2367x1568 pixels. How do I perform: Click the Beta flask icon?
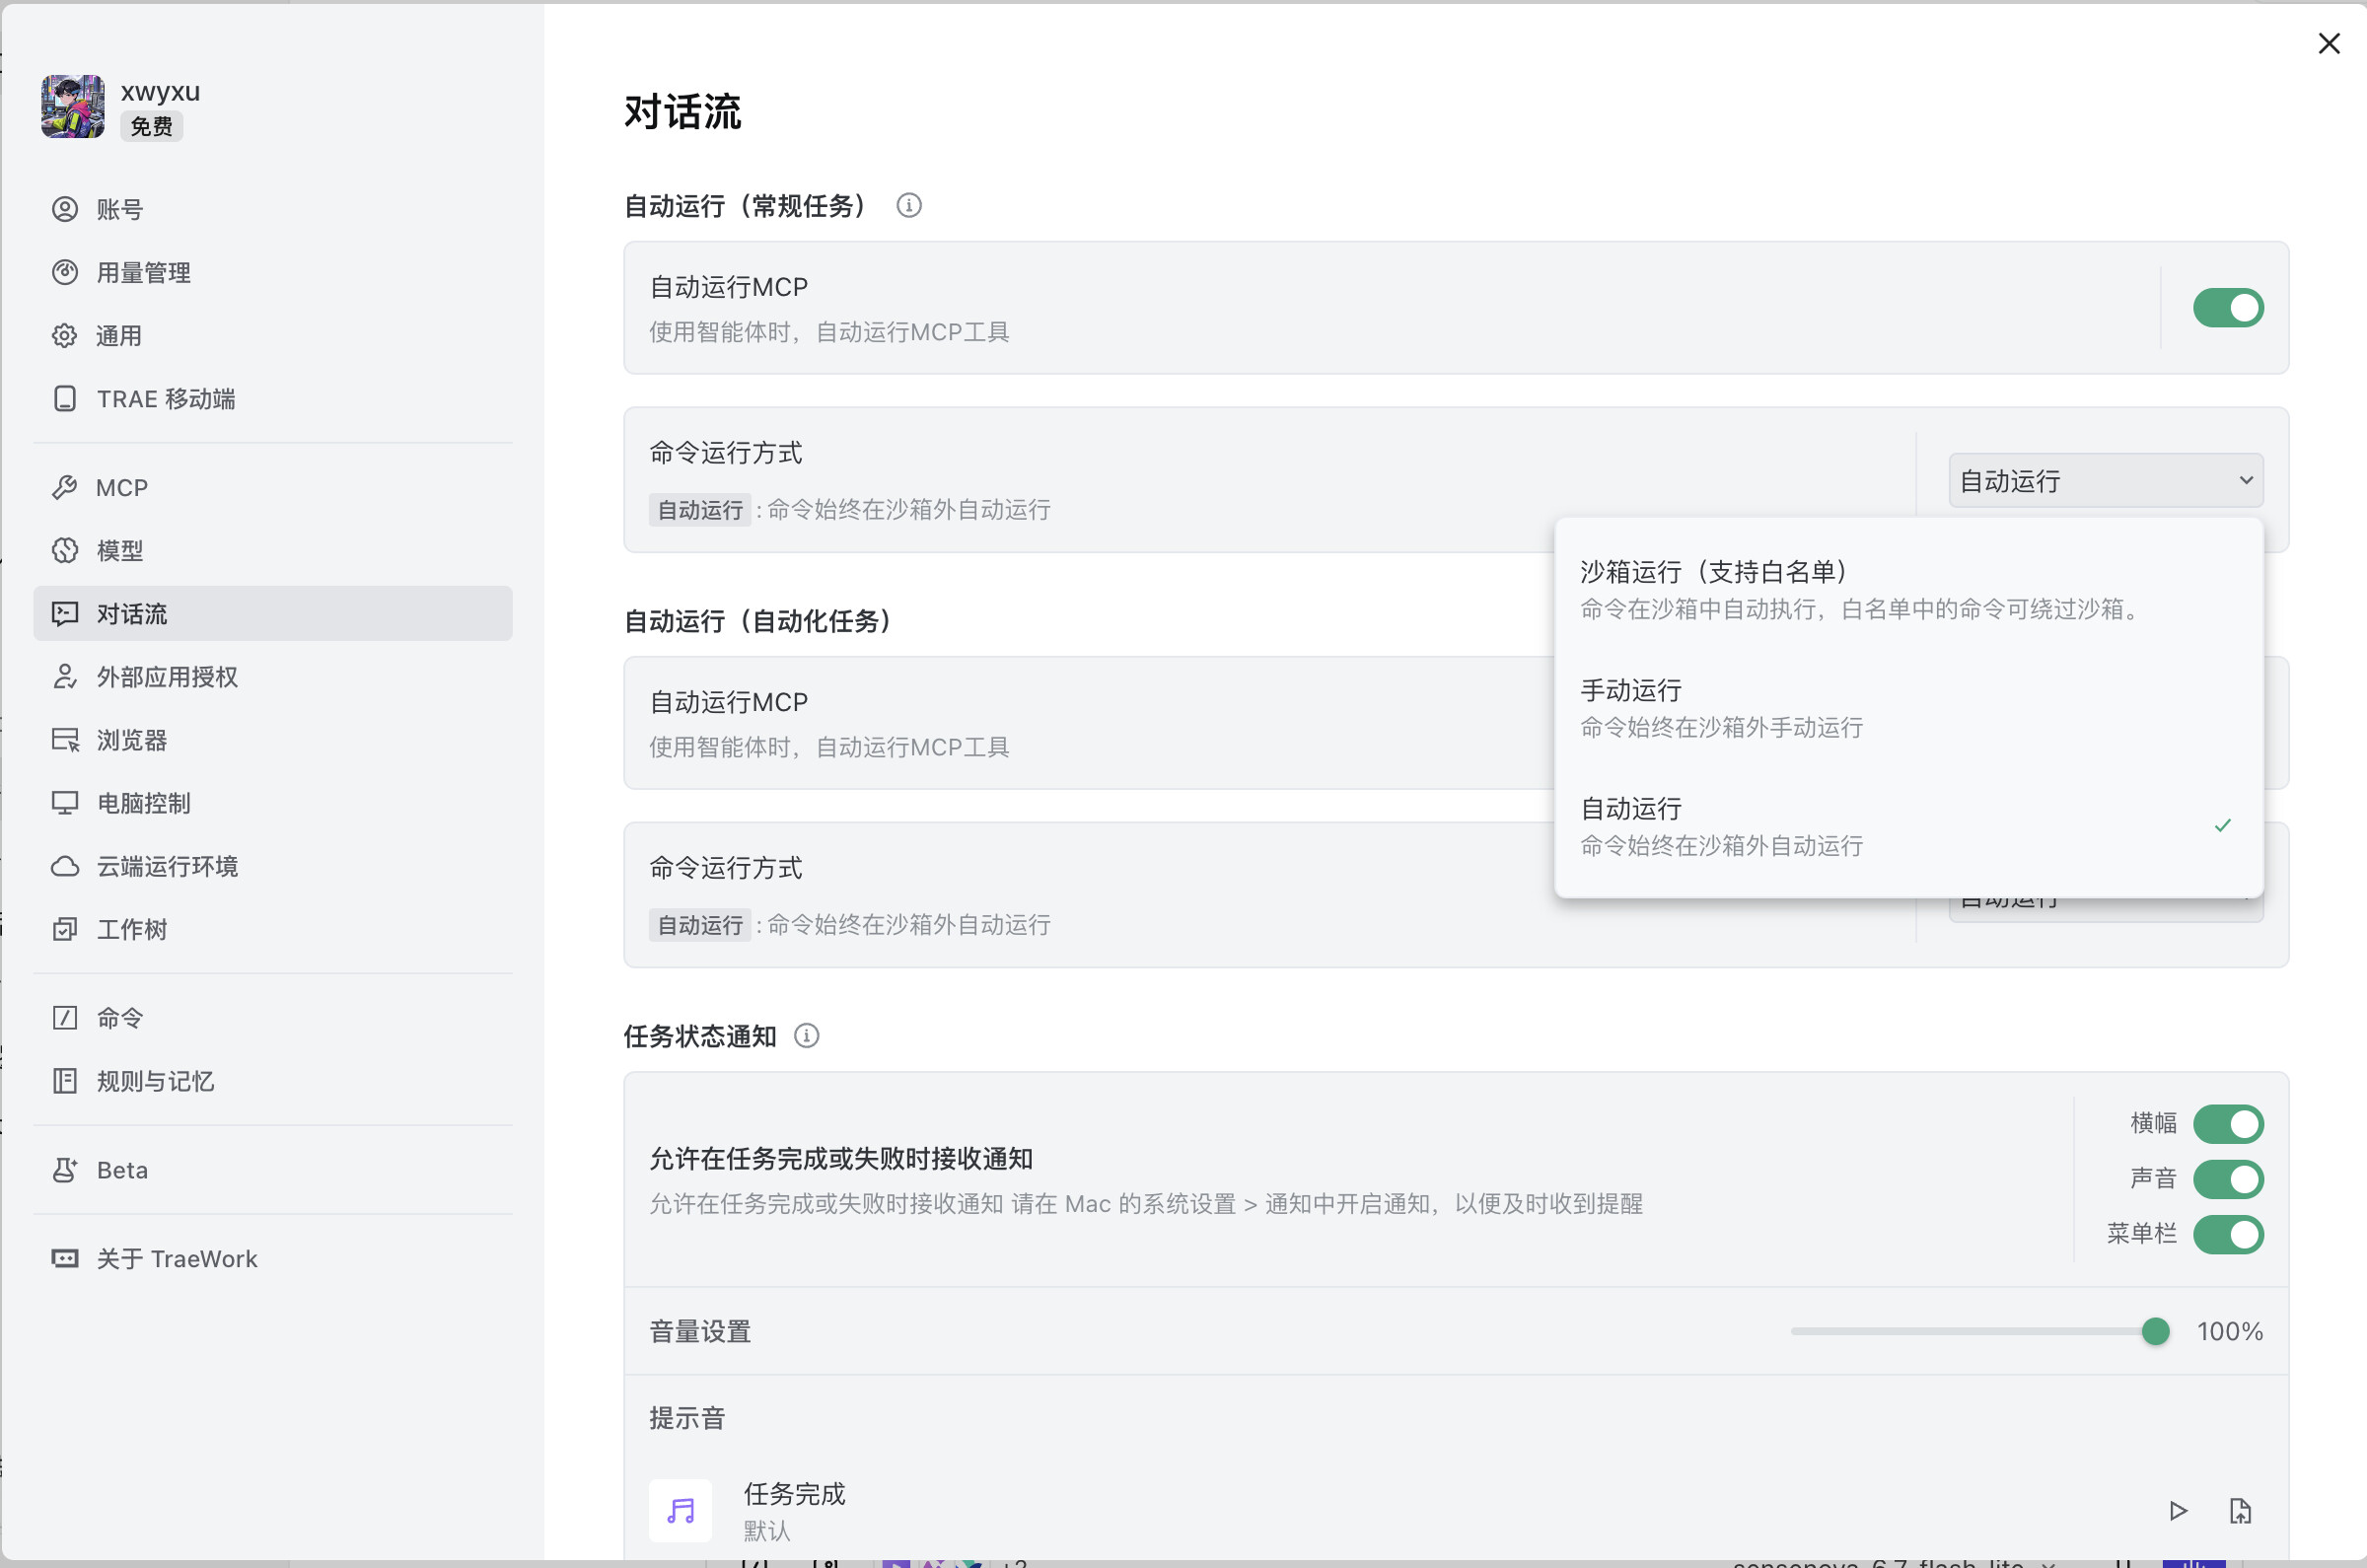[65, 1169]
